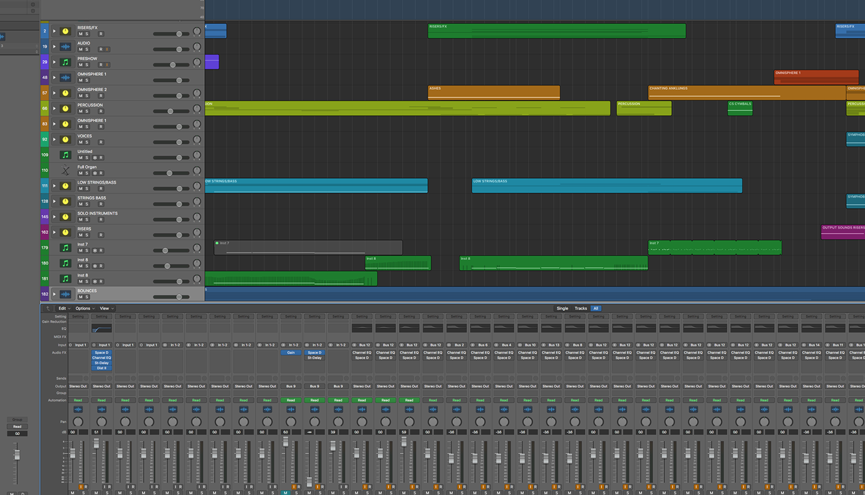Adjust the Inst 7 track volume slider
Viewport: 865px width, 495px height.
coord(171,251)
